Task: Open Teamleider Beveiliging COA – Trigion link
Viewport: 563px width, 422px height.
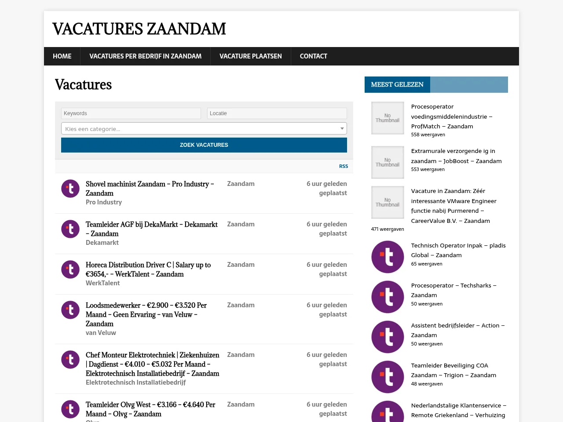Action: coord(453,370)
